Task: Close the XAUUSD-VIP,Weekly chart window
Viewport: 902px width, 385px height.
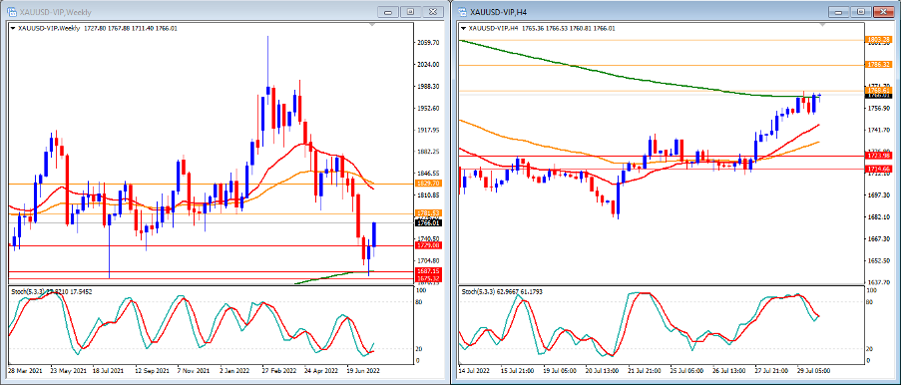Action: coord(434,12)
